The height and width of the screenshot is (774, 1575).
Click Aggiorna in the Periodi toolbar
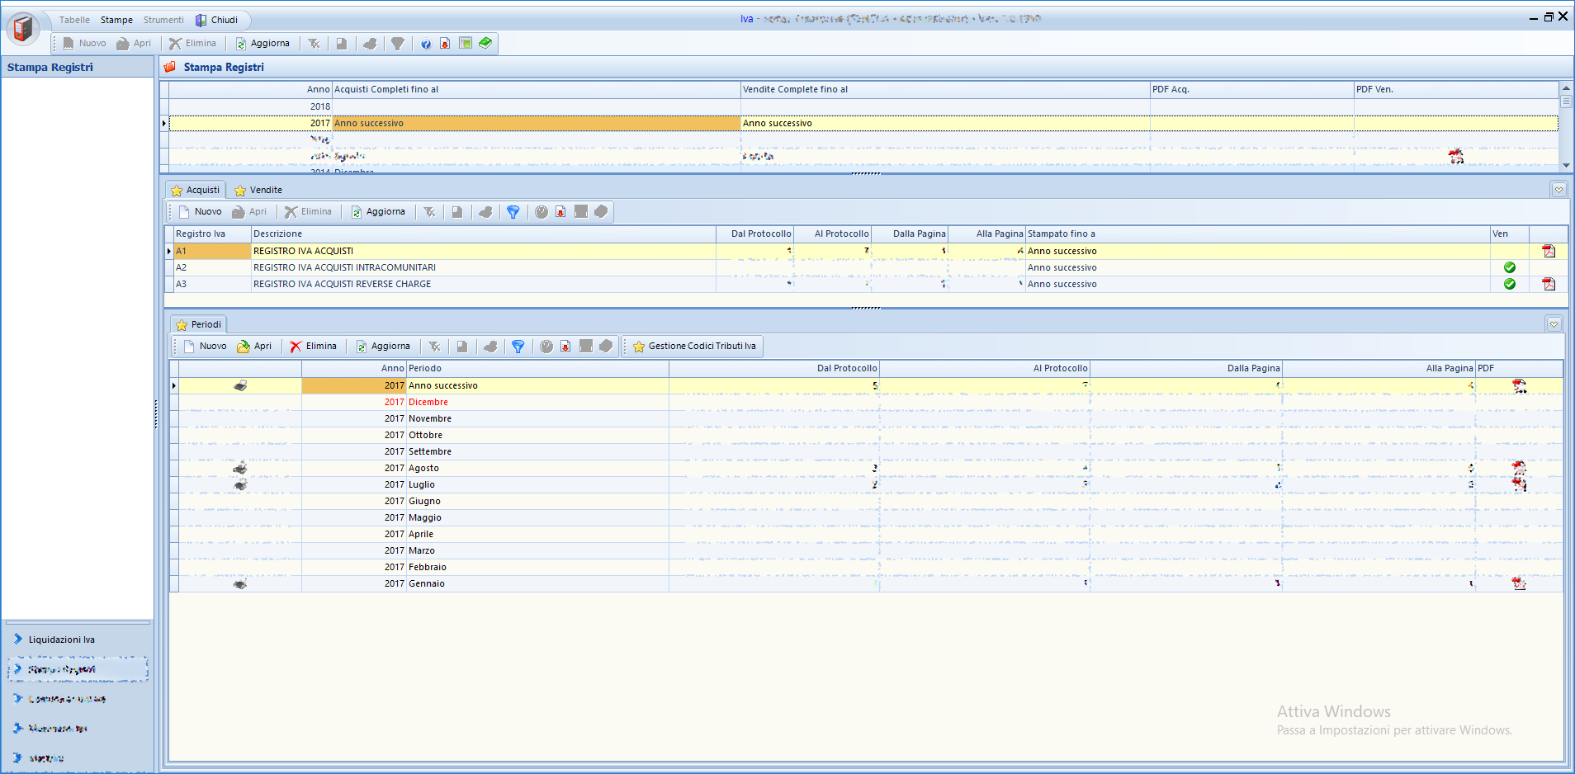pyautogui.click(x=383, y=347)
